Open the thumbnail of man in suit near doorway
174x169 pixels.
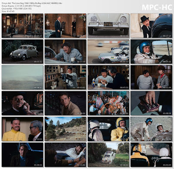pyautogui.click(x=65, y=26)
